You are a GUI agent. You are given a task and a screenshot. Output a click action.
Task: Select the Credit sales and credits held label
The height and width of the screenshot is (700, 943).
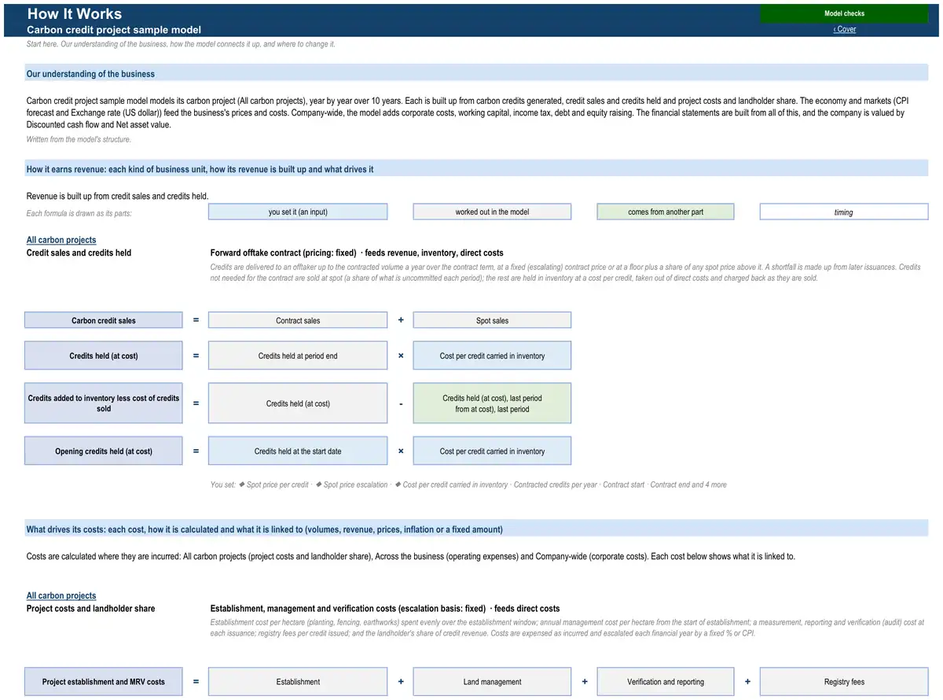[x=79, y=252]
